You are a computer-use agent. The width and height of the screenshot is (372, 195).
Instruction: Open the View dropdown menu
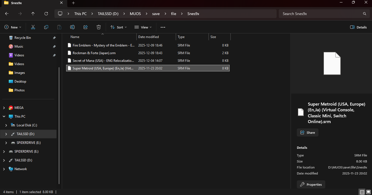coord(143,27)
